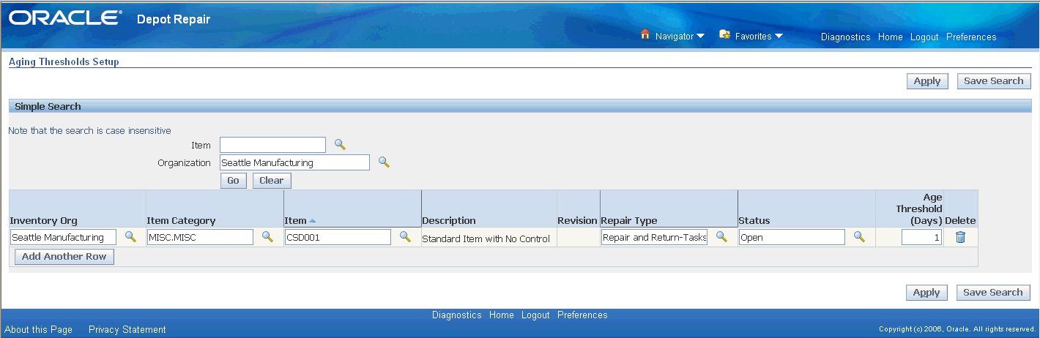Open Preferences in the top header

click(971, 37)
